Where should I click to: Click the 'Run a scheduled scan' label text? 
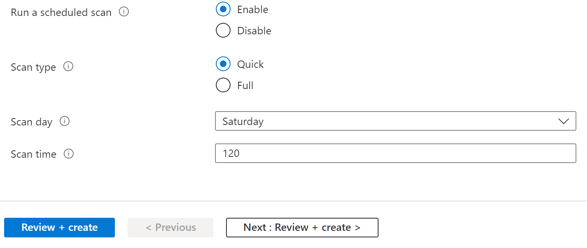click(x=61, y=13)
